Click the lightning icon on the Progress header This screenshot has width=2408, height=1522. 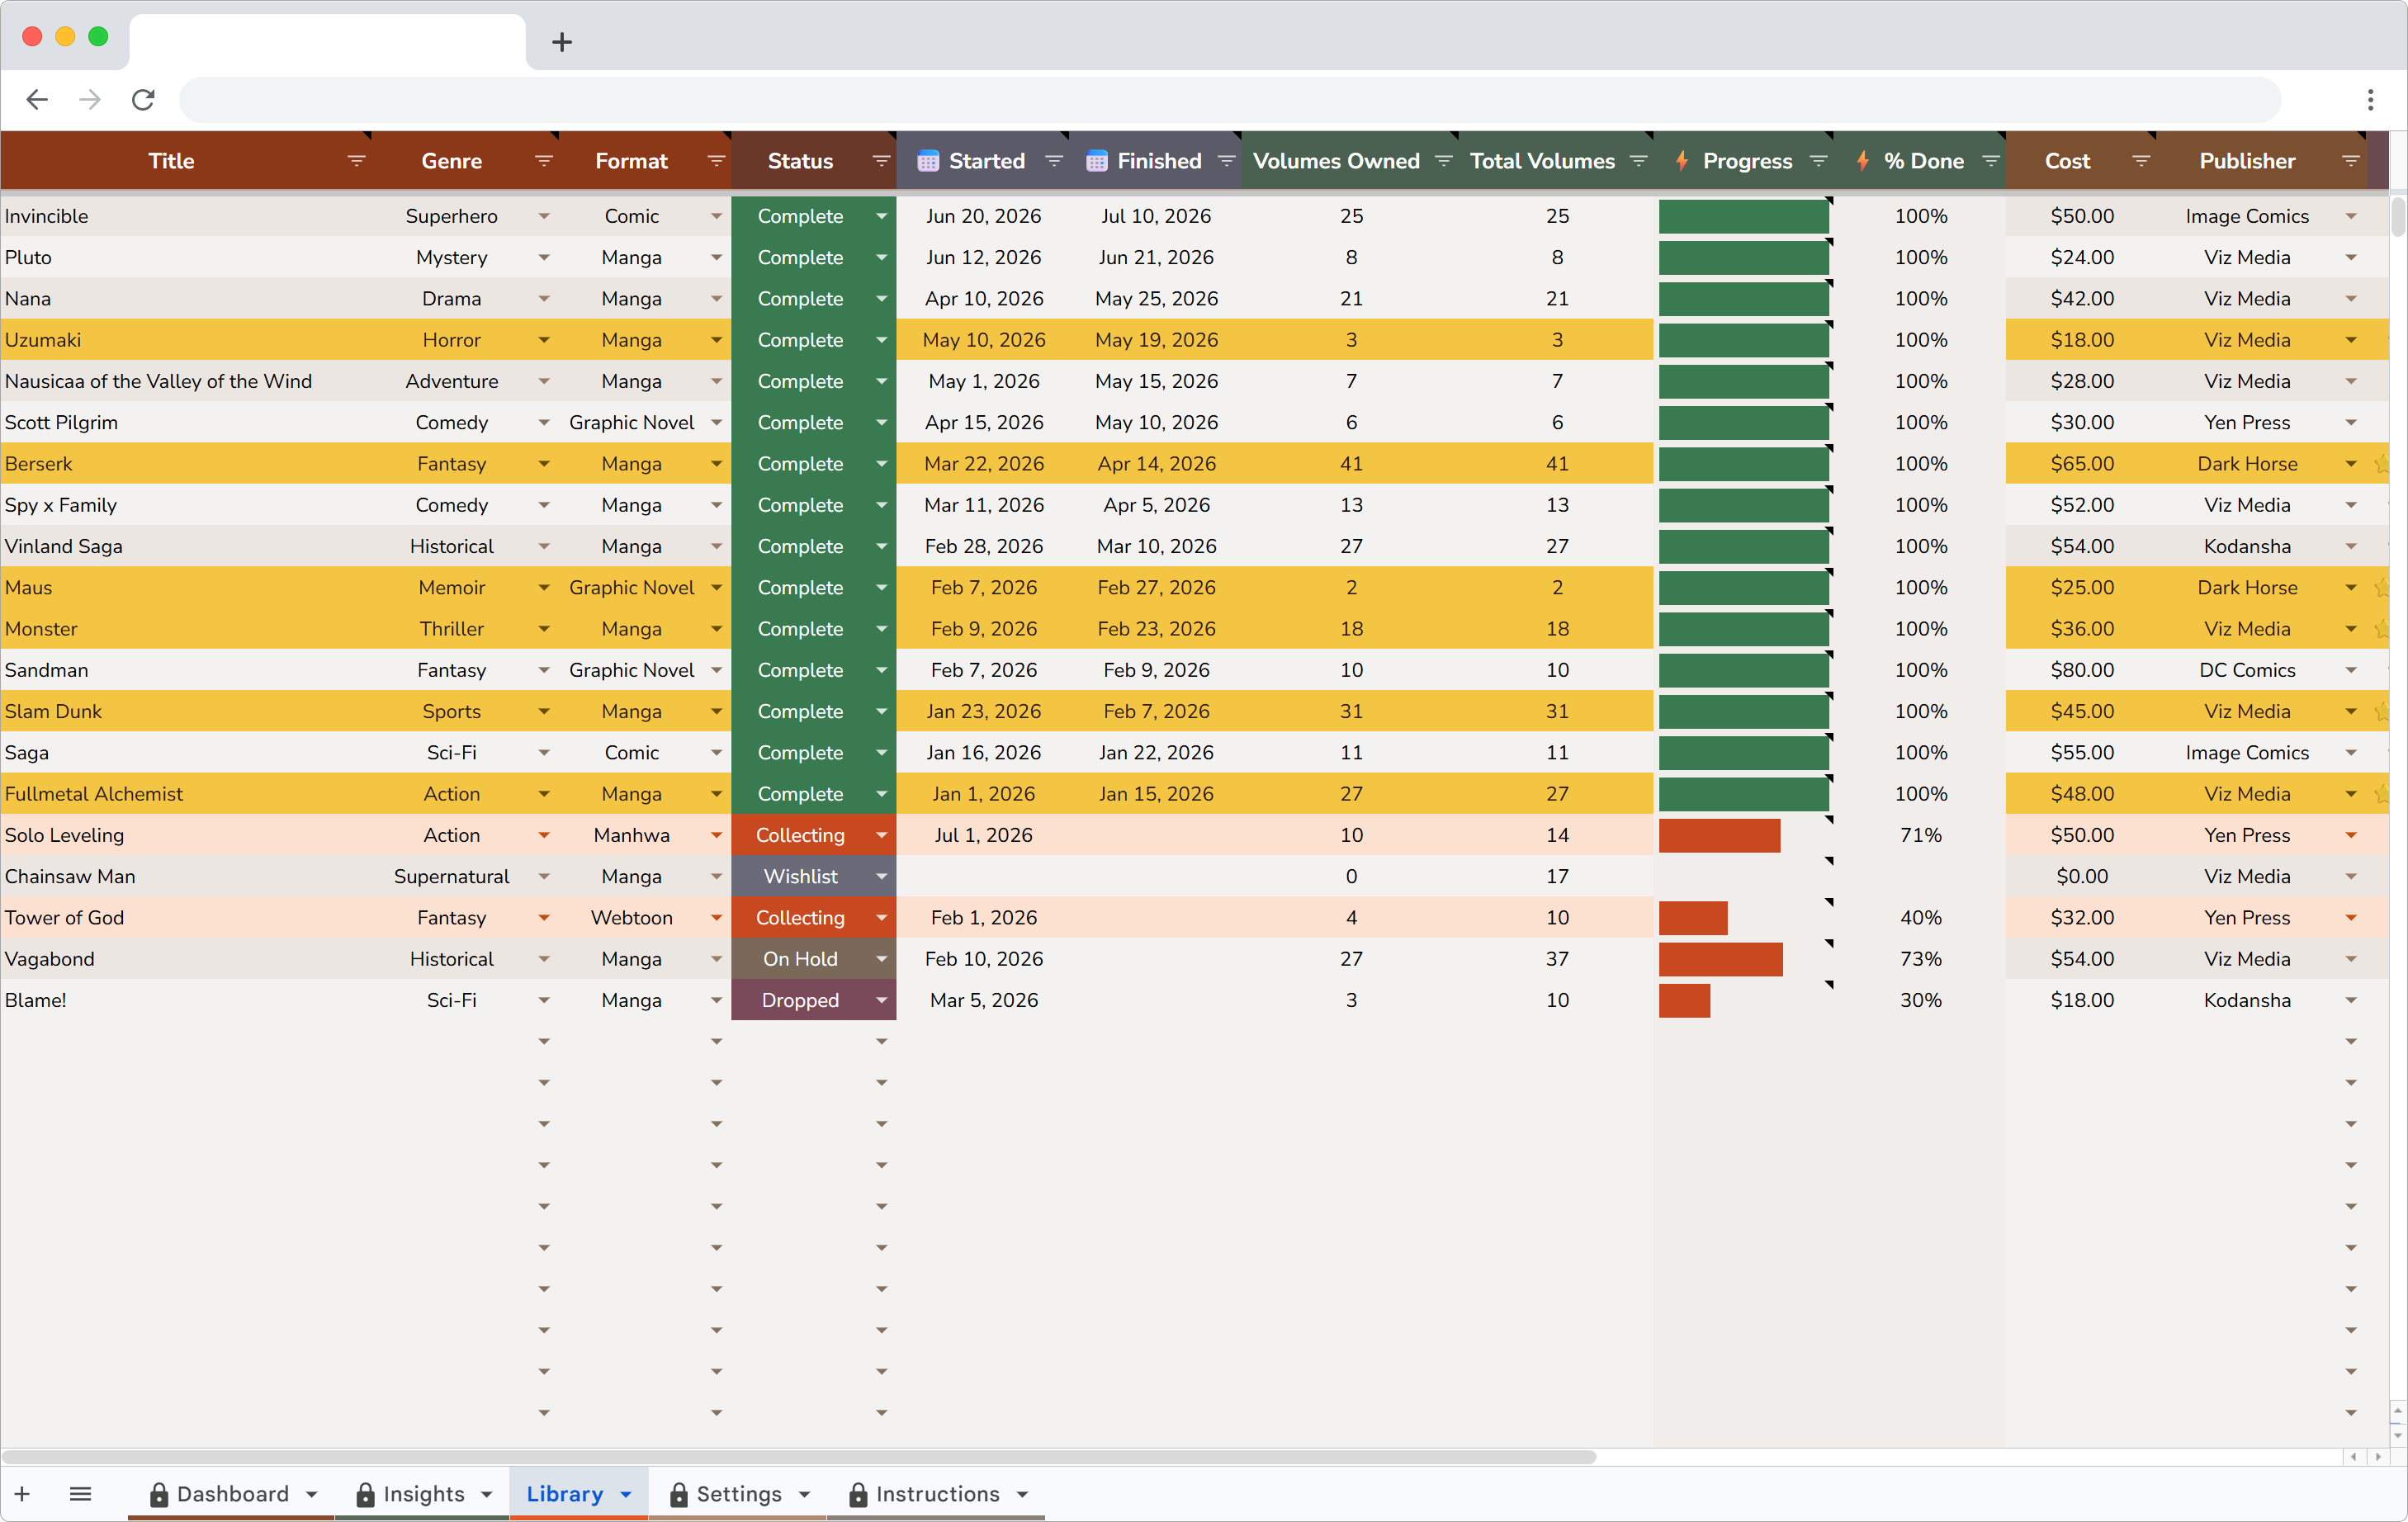(1681, 160)
